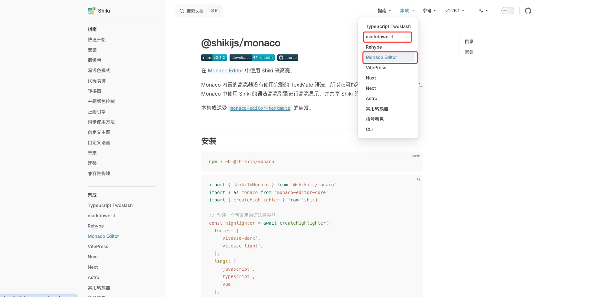Open 同步使用方法 in the sidebar
Screen dimensions: 610x297
coord(101,122)
